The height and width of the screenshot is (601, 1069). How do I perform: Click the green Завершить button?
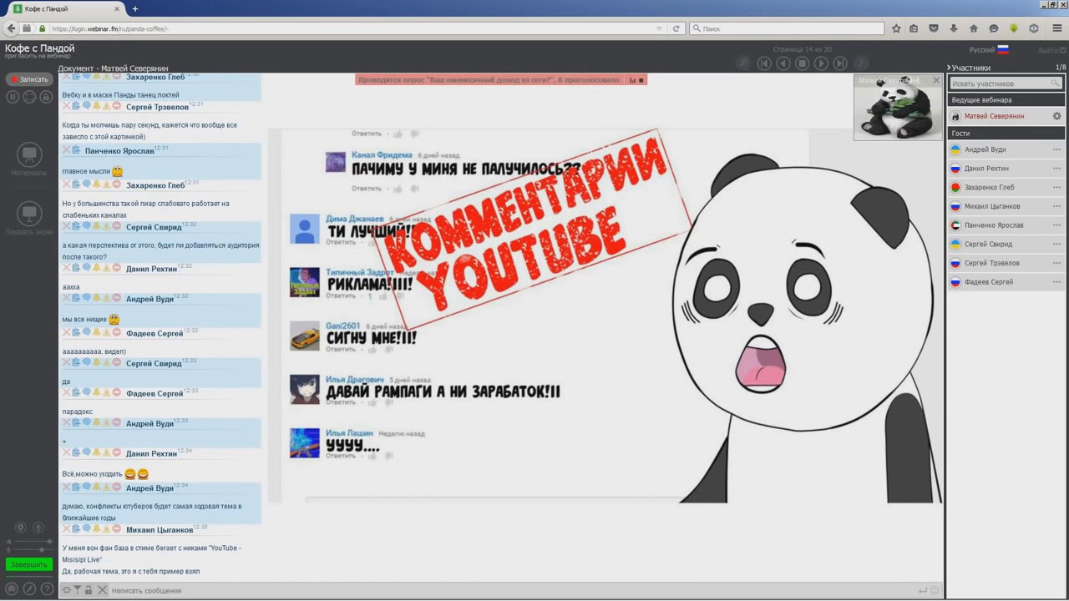pyautogui.click(x=29, y=564)
